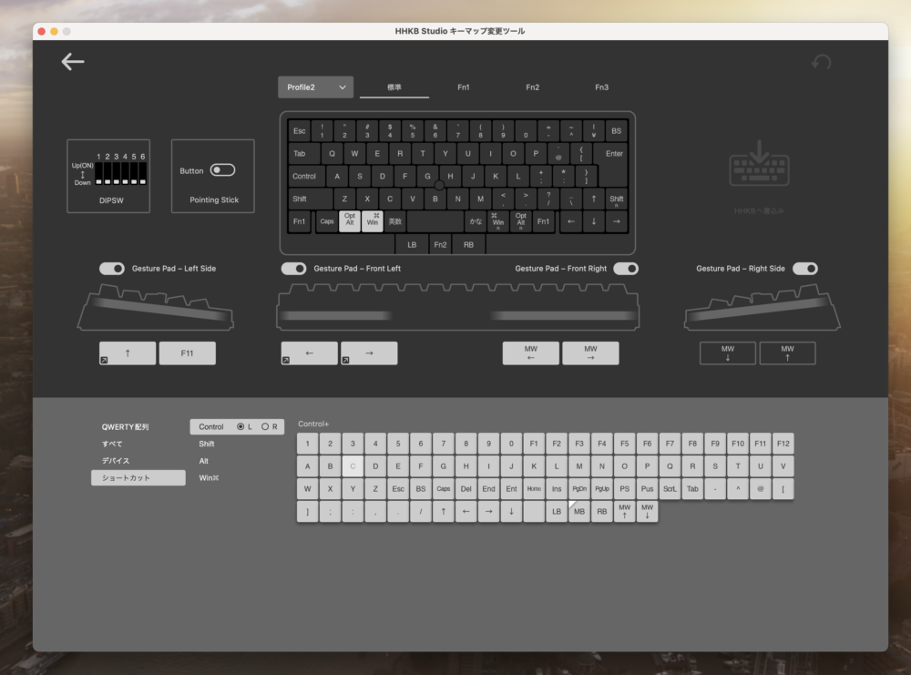Viewport: 911px width, 675px height.
Task: Click the up arrow key under Left Side pad
Action: point(128,353)
